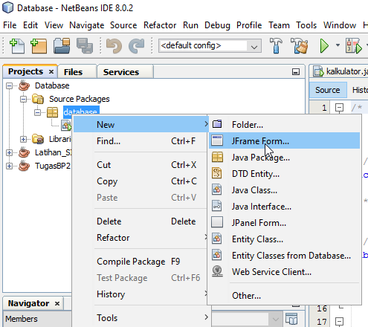368x327 pixels.
Task: Choose Java Package from New submenu
Action: tap(284, 158)
